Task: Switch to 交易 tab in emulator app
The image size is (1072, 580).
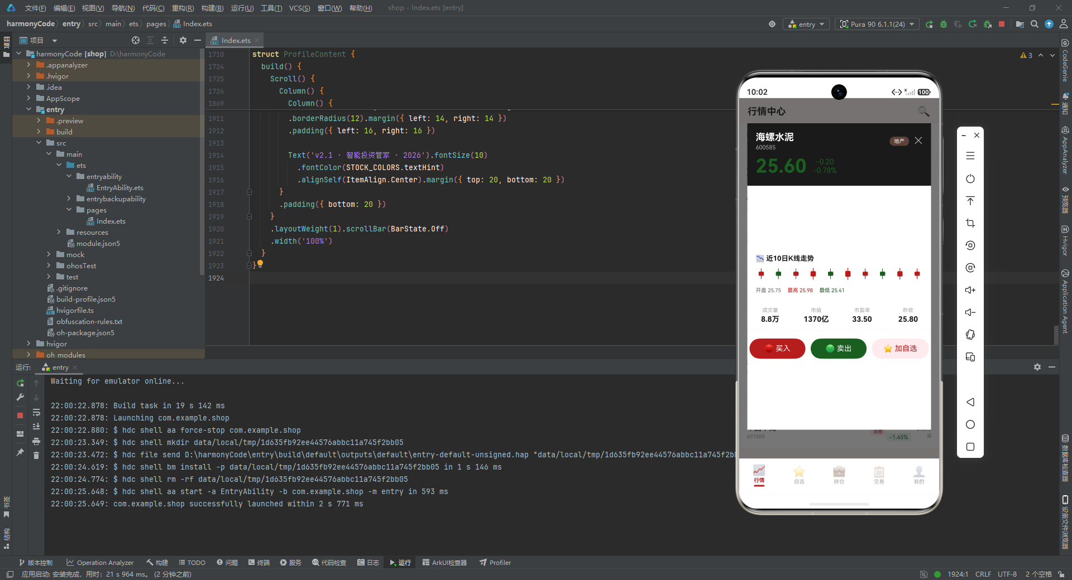Action: 879,475
